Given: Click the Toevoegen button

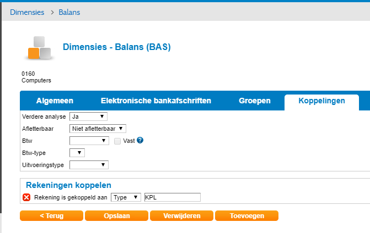Looking at the screenshot, I should pos(247,215).
